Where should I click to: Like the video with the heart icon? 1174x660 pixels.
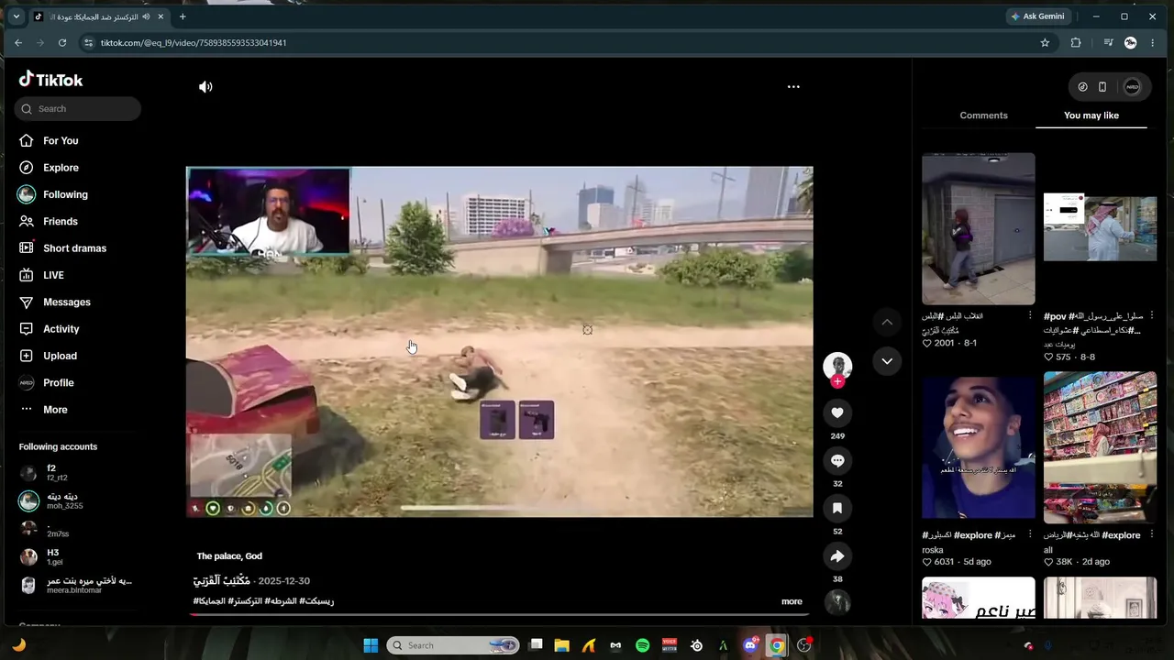(x=837, y=413)
